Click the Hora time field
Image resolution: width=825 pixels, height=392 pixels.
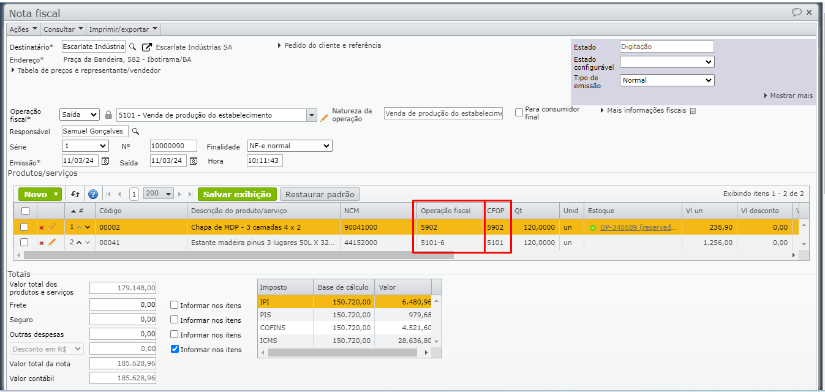265,160
